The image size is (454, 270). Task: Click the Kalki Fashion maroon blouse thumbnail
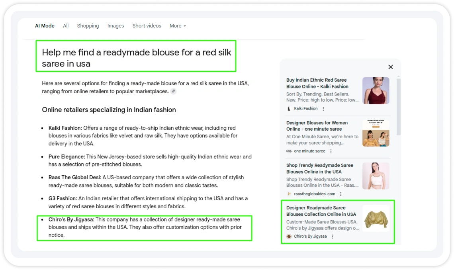click(x=376, y=90)
